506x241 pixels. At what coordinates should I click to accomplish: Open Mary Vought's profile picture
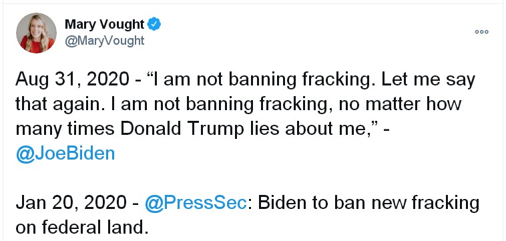[36, 33]
